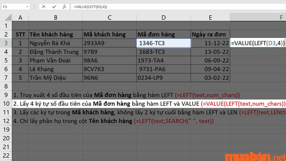The image size is (286, 161).
Task: Click cell F3 containing the VALUE formula
Action: coord(258,43)
